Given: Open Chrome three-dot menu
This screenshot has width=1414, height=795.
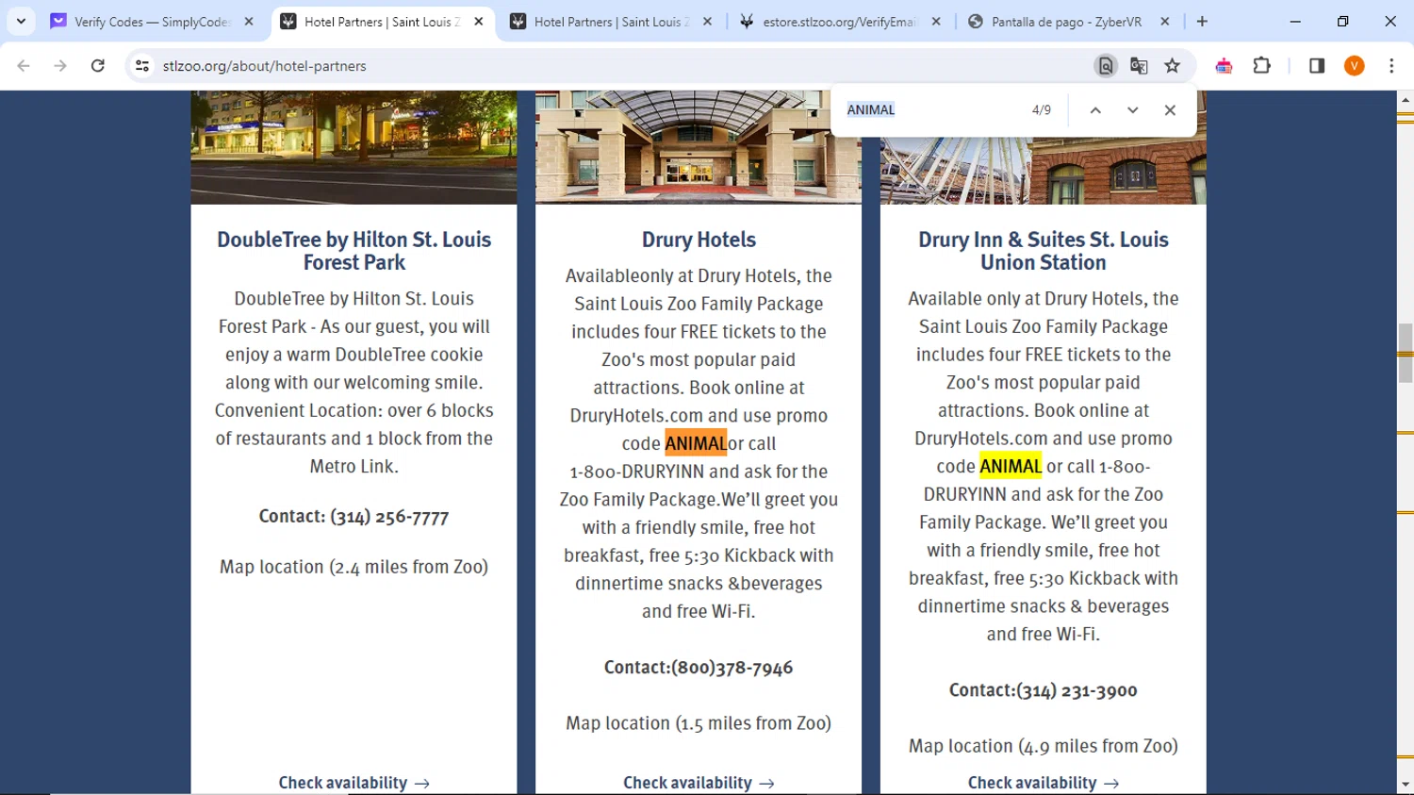Looking at the screenshot, I should point(1391,66).
